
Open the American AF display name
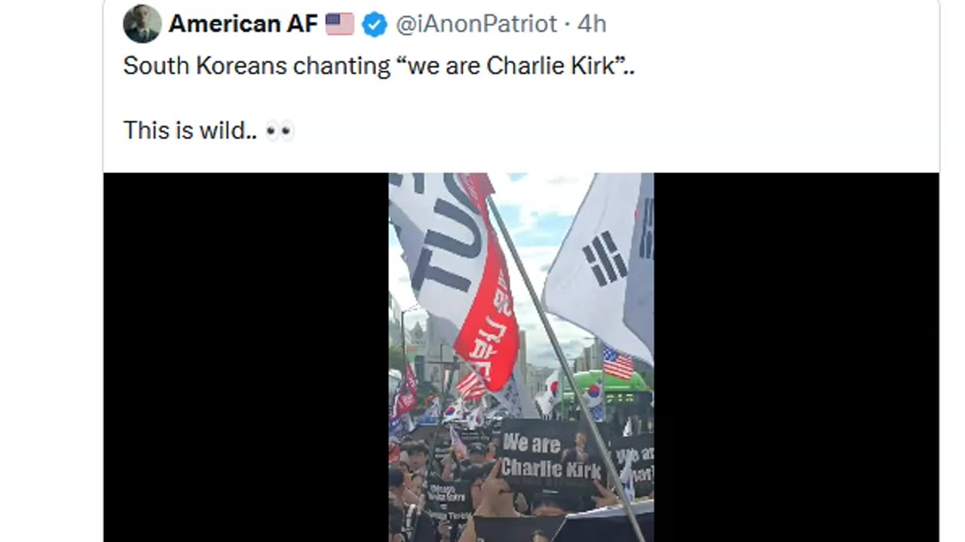[243, 24]
